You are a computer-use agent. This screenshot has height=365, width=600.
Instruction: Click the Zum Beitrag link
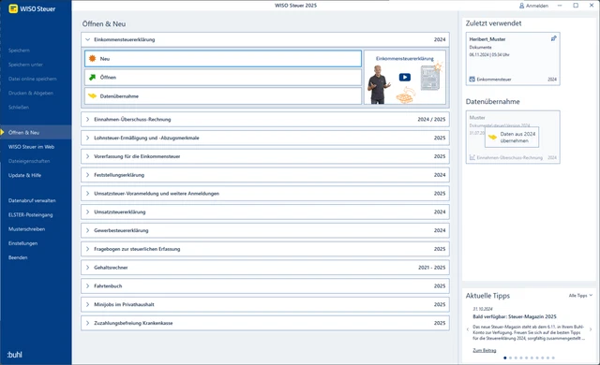tap(485, 350)
